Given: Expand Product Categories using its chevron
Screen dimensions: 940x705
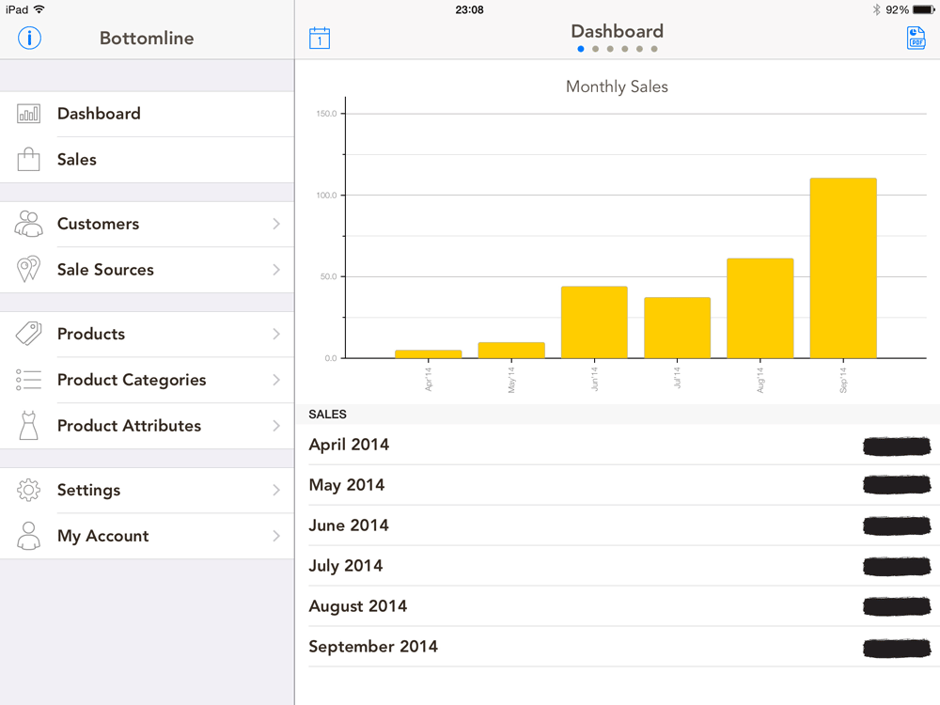Looking at the screenshot, I should (276, 380).
